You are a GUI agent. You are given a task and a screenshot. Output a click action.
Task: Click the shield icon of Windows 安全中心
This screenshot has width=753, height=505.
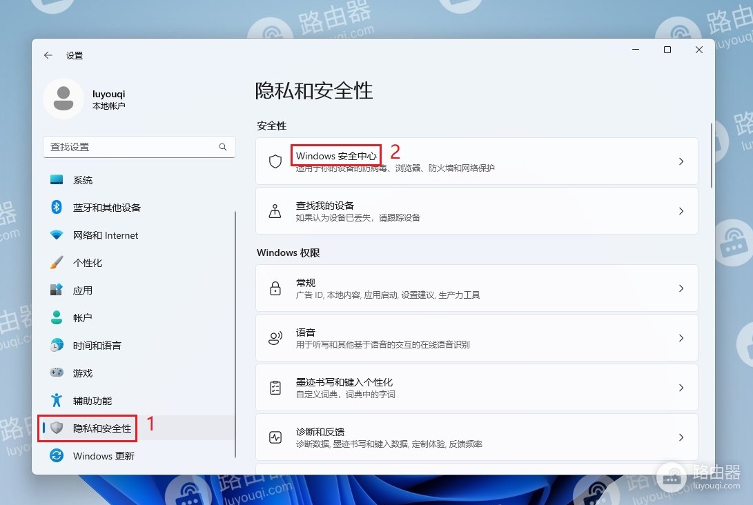[x=275, y=161]
